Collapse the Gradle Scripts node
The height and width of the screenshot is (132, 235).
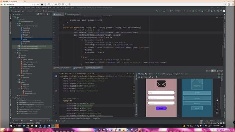point(13,98)
